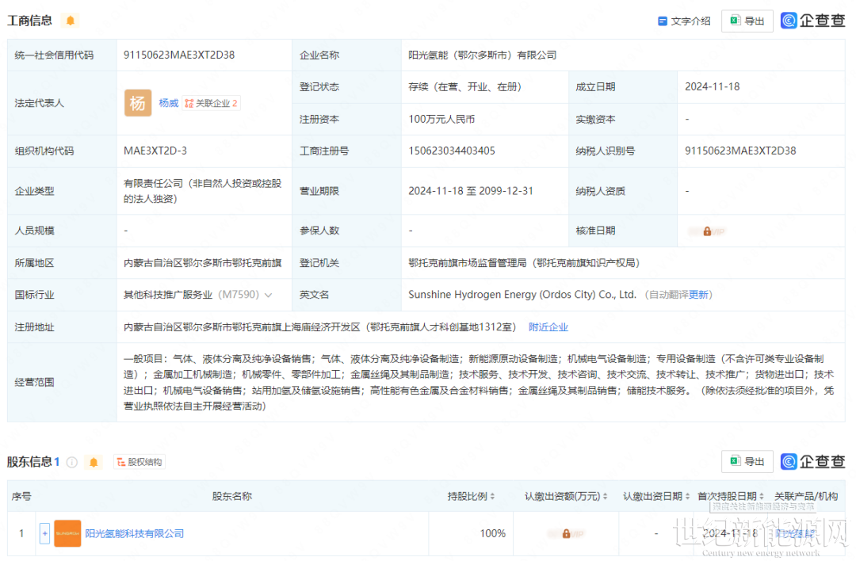Expand shareholder row with plus button
Viewport: 856px width, 561px height.
[x=44, y=533]
